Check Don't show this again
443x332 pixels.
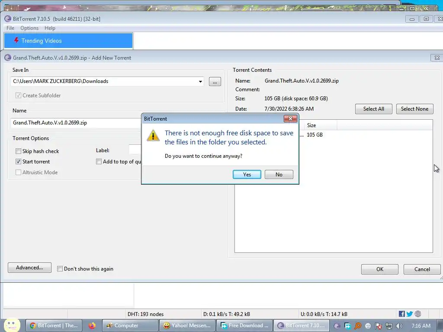(x=60, y=269)
